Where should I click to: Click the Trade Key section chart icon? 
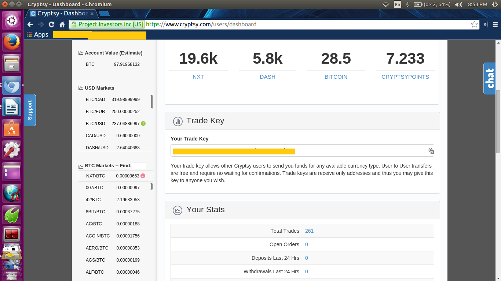[178, 121]
